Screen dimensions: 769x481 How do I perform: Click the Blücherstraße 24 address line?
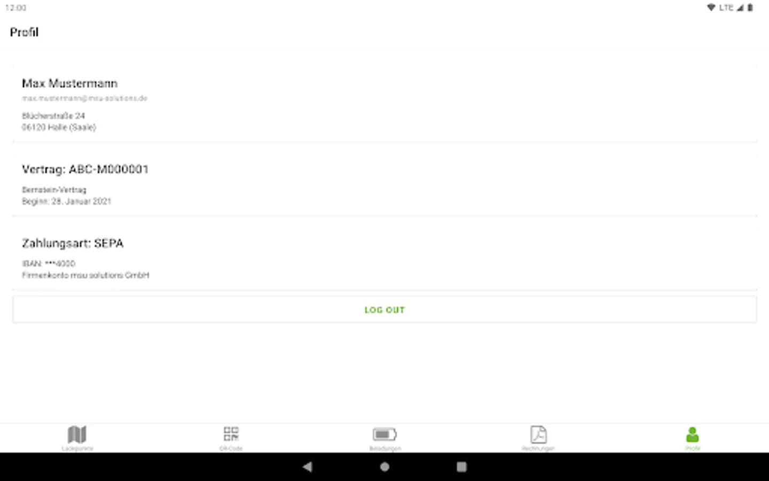point(53,115)
